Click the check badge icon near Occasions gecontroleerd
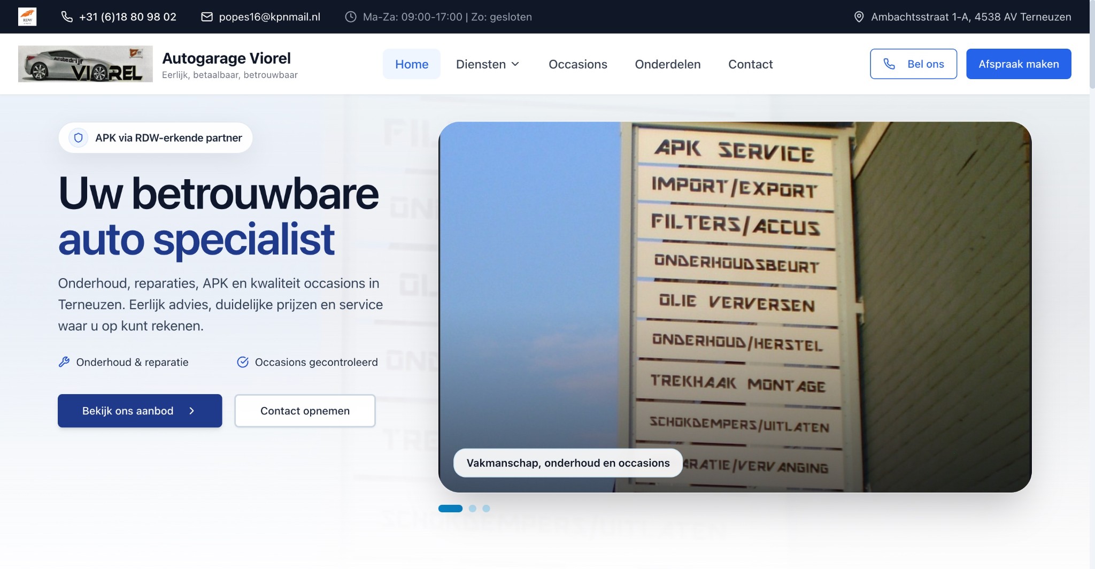 pos(243,362)
